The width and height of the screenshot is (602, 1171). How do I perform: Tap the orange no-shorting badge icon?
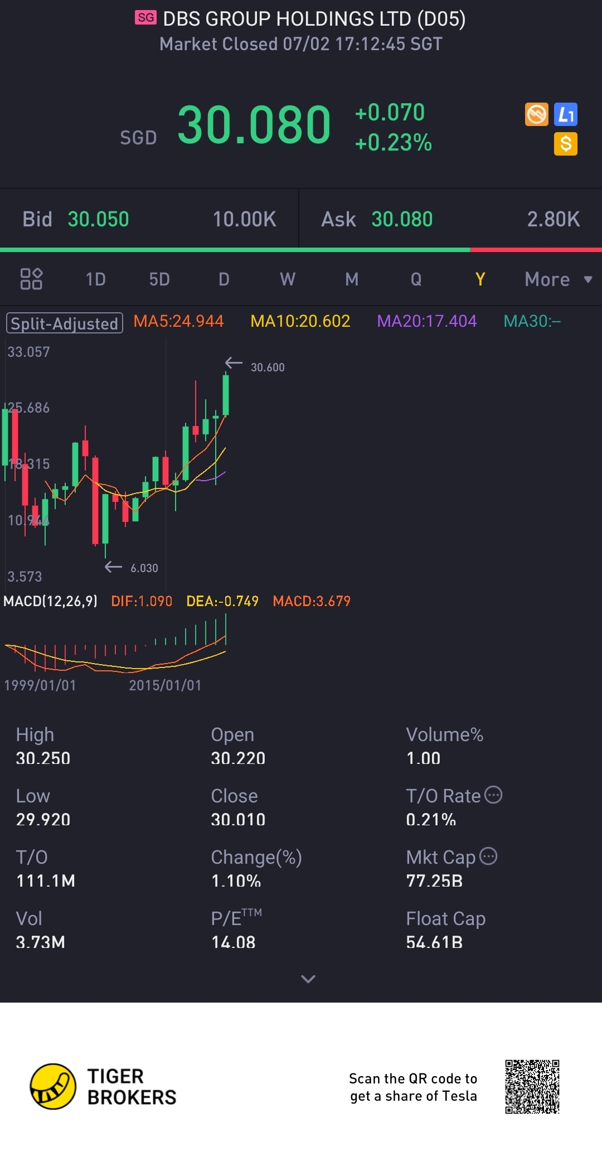537,114
